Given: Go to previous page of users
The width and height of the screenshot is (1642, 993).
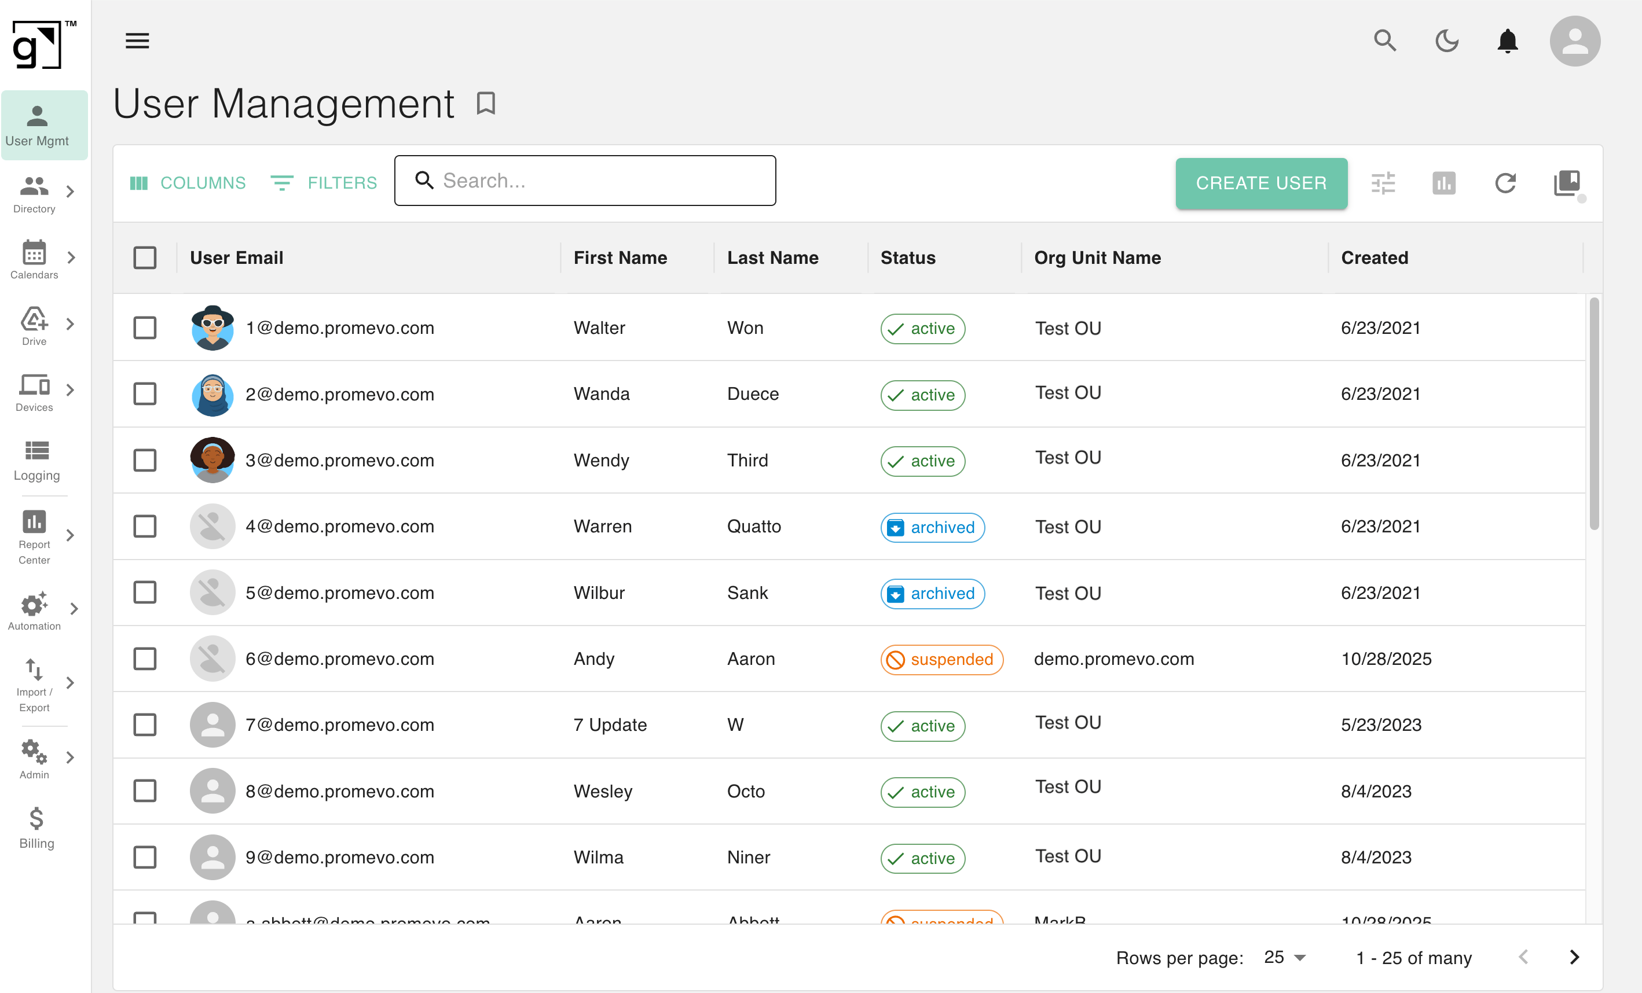Looking at the screenshot, I should tap(1523, 957).
